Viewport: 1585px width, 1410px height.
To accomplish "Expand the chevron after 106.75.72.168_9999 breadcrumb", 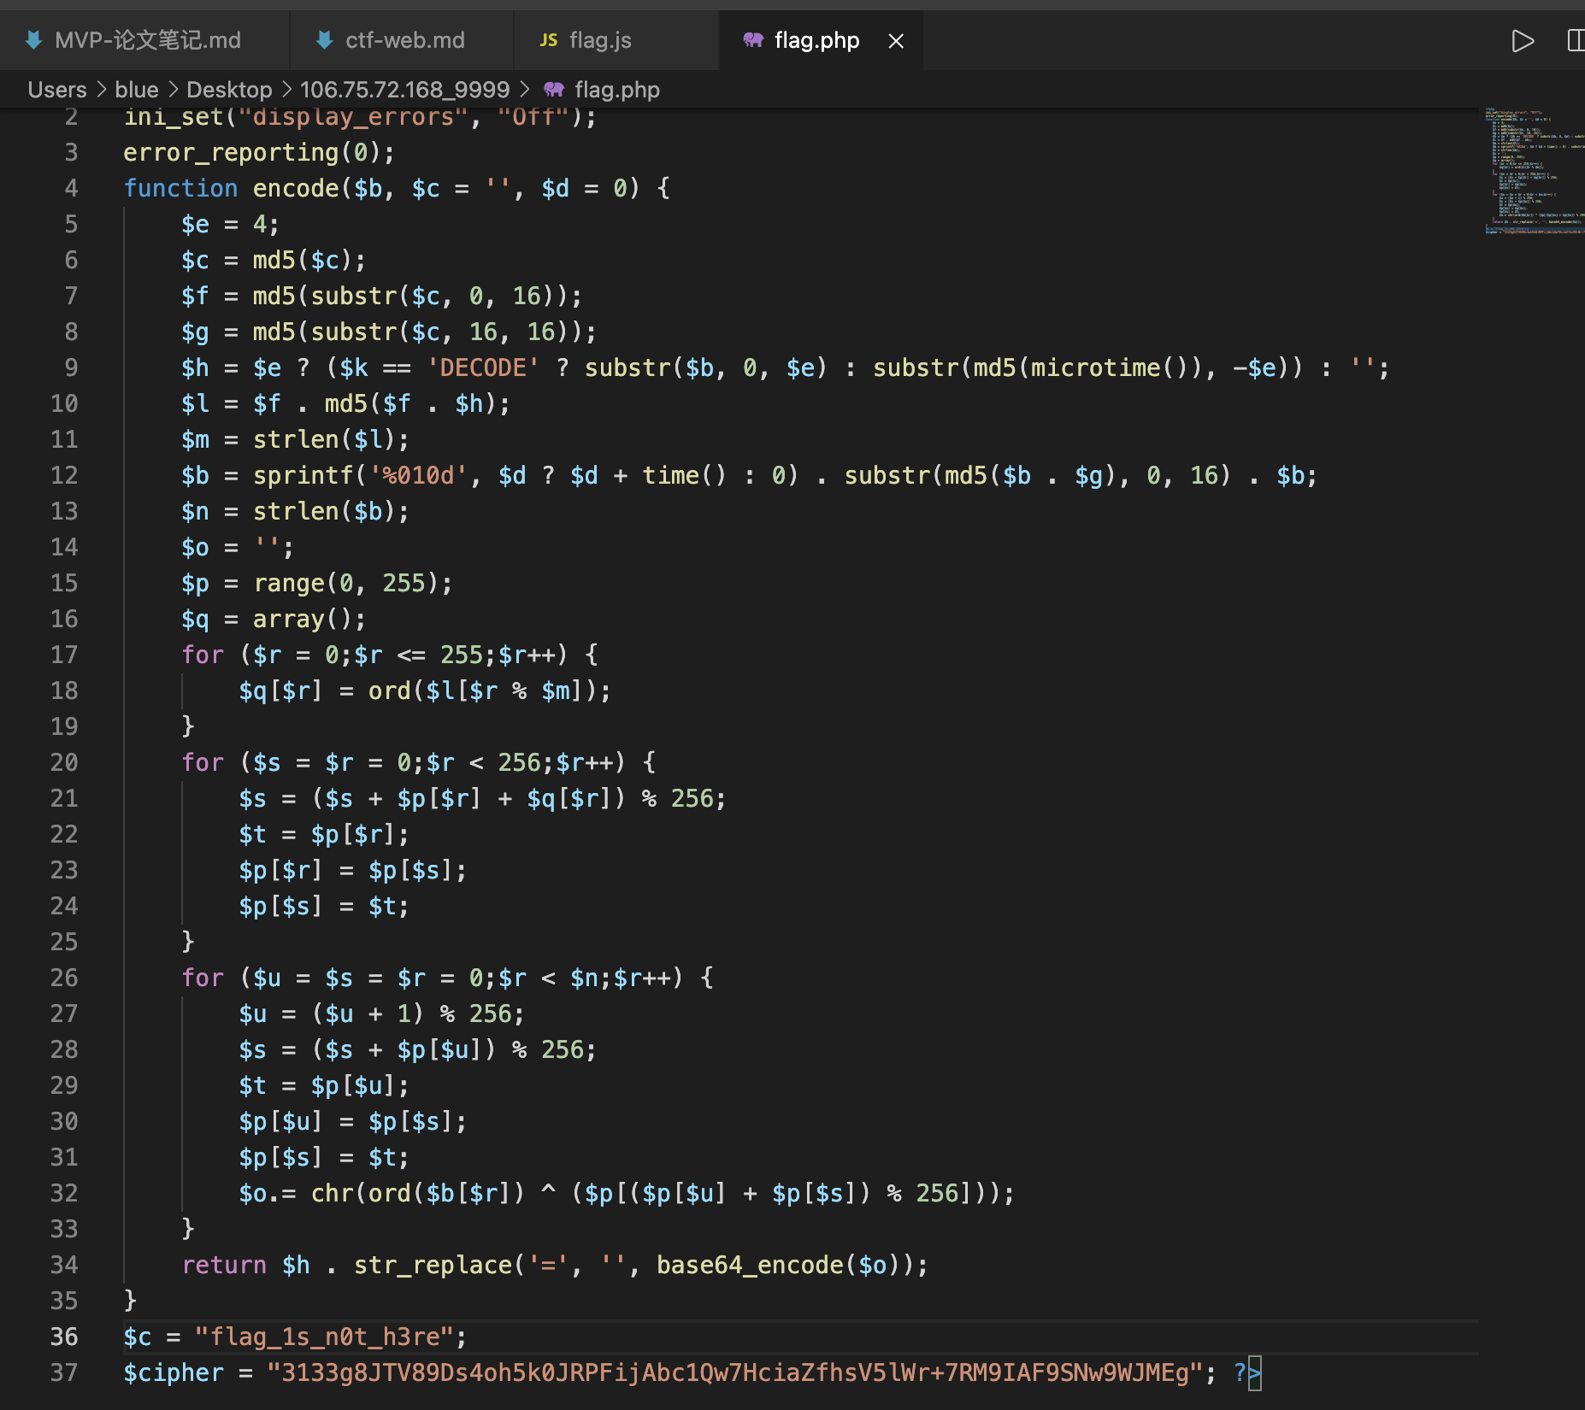I will click(524, 90).
